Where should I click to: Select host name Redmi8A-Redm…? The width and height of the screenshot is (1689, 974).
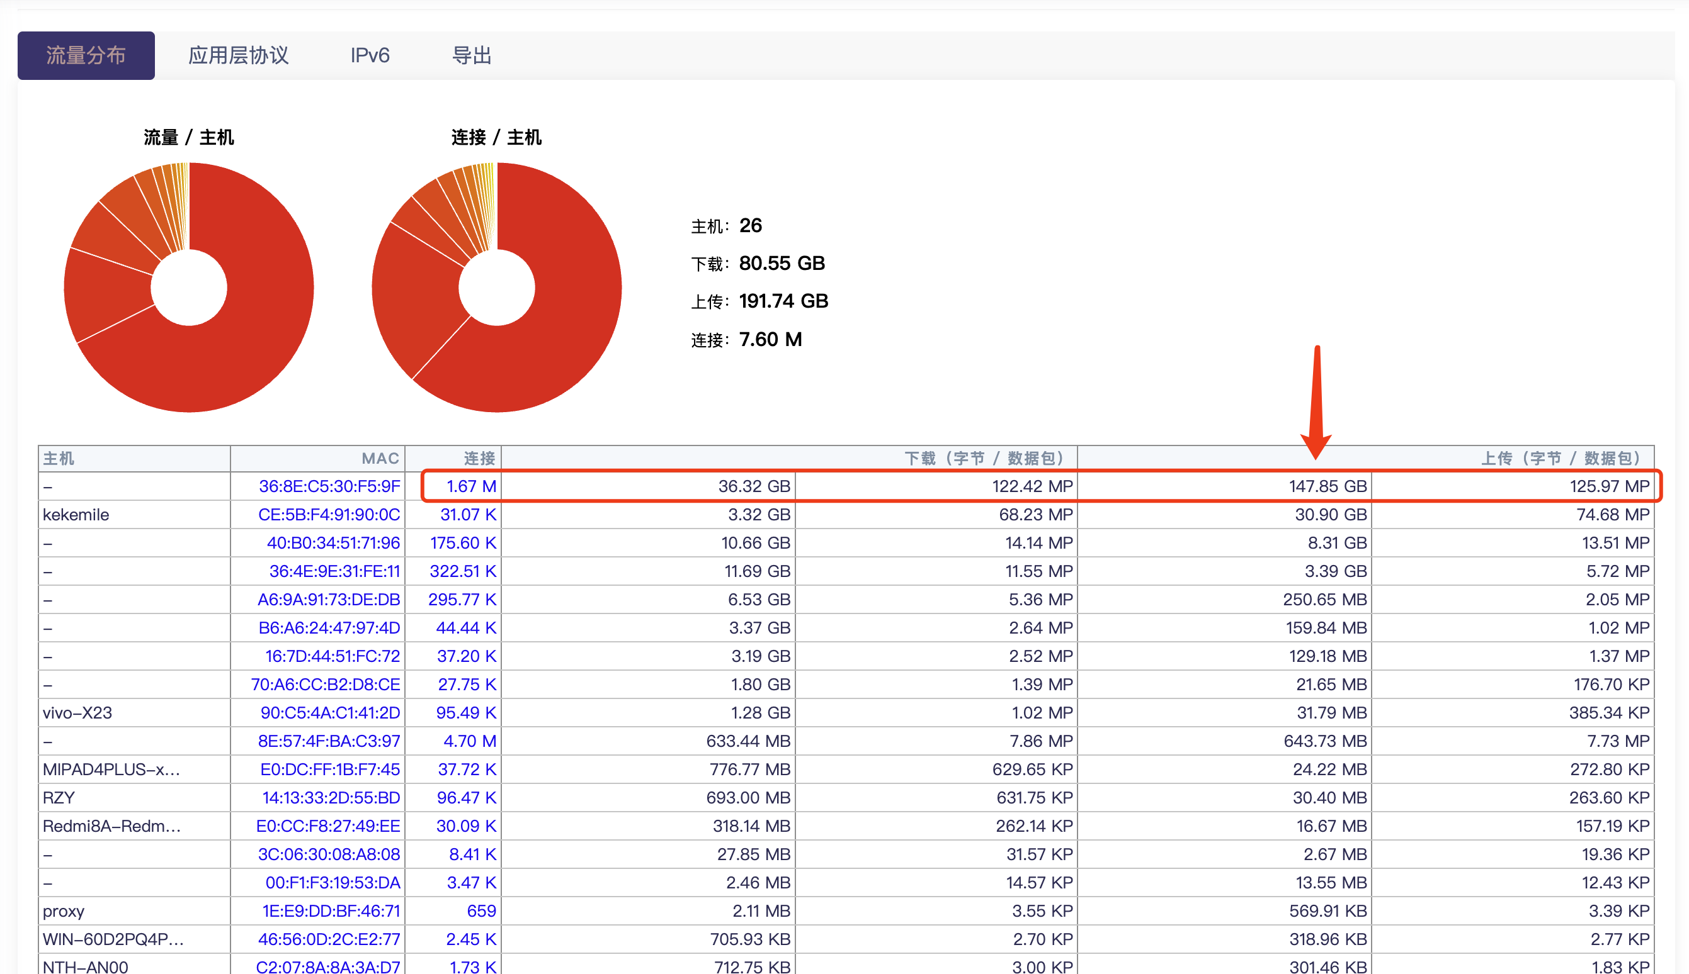(112, 826)
